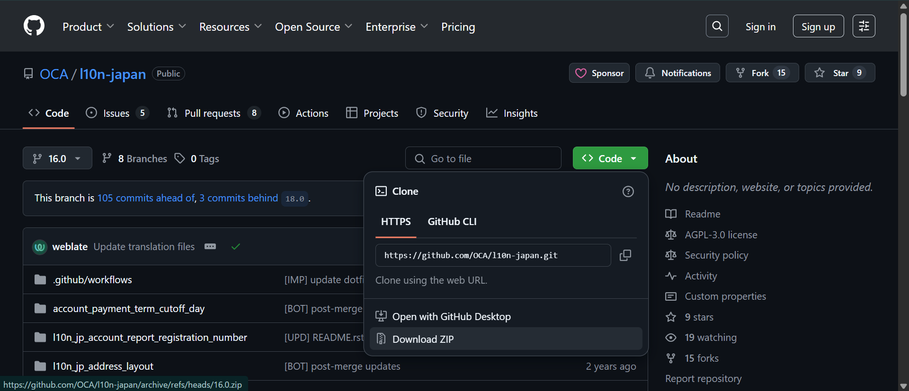The width and height of the screenshot is (909, 391).
Task: Click the stars icon in About
Action: click(671, 317)
